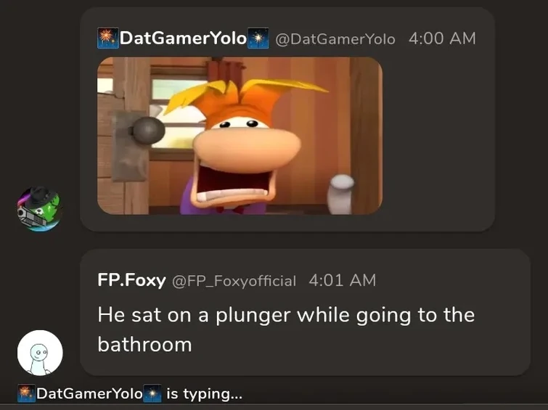Click FP.Foxy's white round avatar
Image resolution: width=548 pixels, height=410 pixels.
[x=40, y=353]
